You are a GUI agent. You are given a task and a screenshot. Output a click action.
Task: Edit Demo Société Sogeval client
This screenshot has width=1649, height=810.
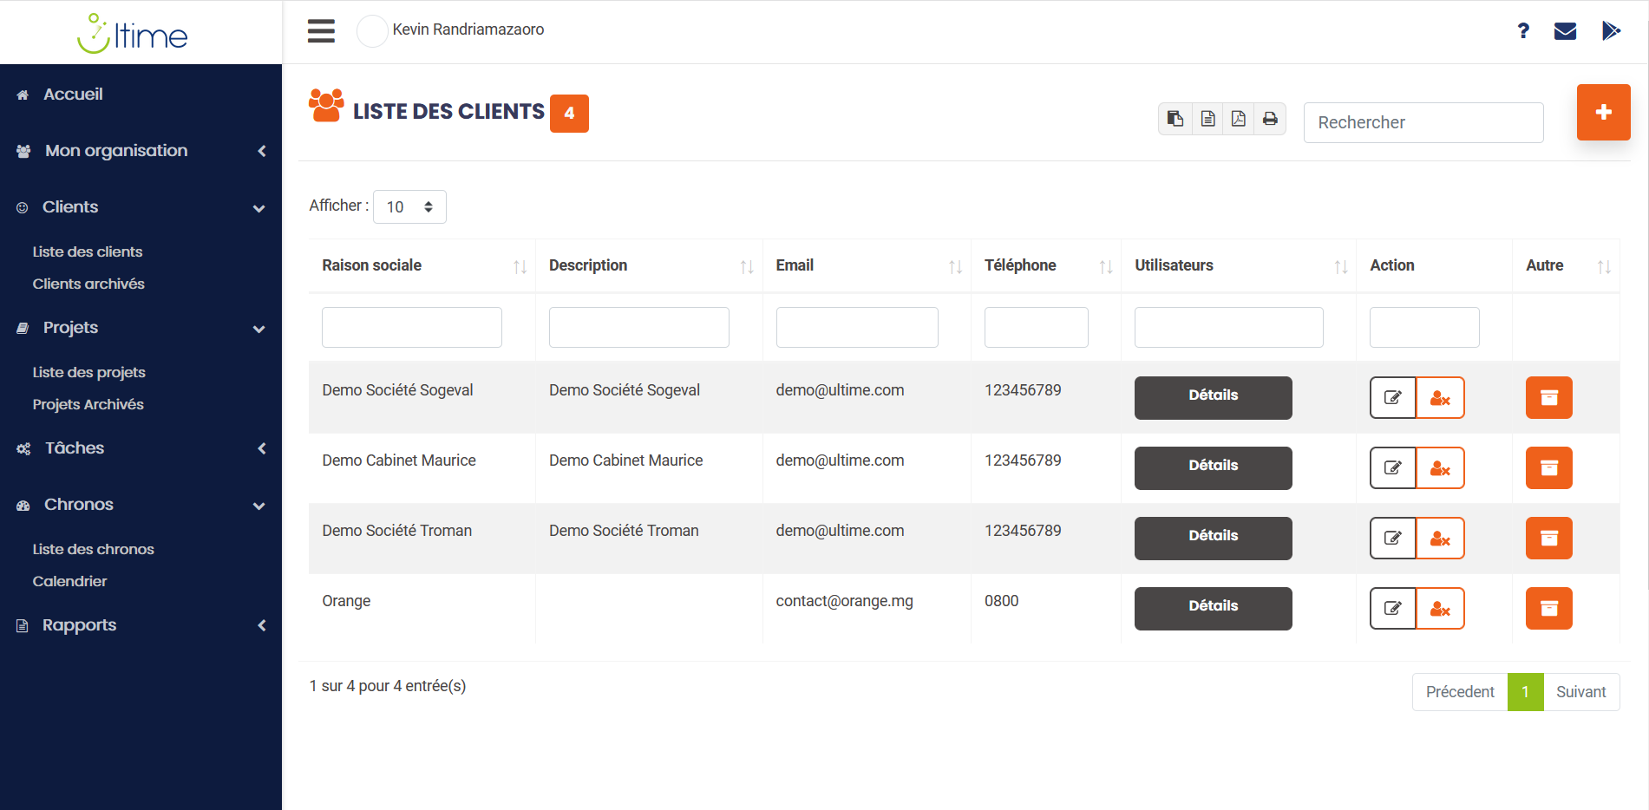click(1393, 397)
